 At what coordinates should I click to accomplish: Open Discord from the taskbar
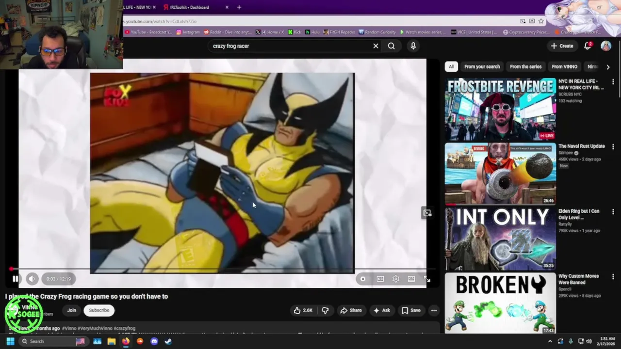(x=154, y=341)
